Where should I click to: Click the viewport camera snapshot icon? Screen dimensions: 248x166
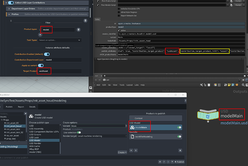(x=91, y=88)
